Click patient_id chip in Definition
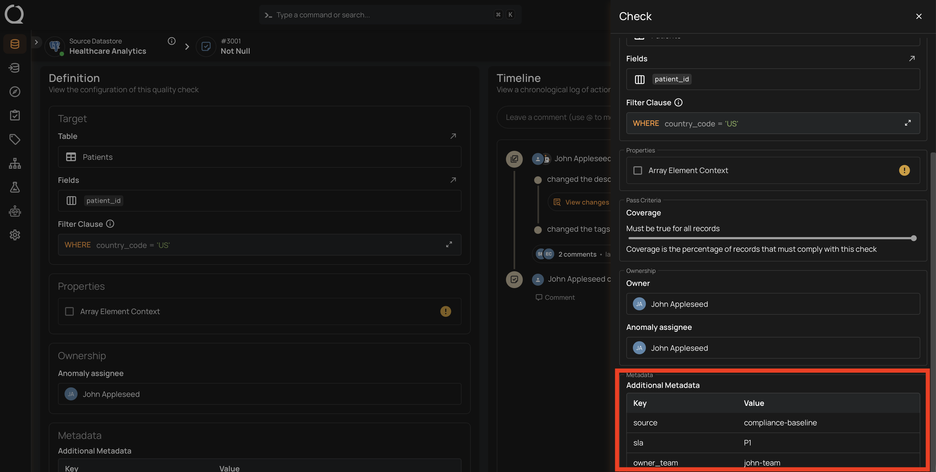Image resolution: width=936 pixels, height=472 pixels. 104,201
